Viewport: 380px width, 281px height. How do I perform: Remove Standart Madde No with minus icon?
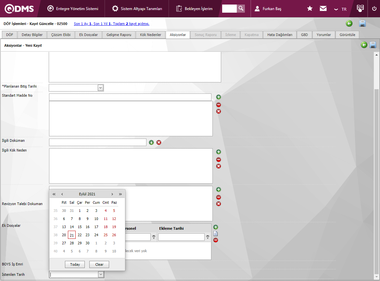(218, 105)
